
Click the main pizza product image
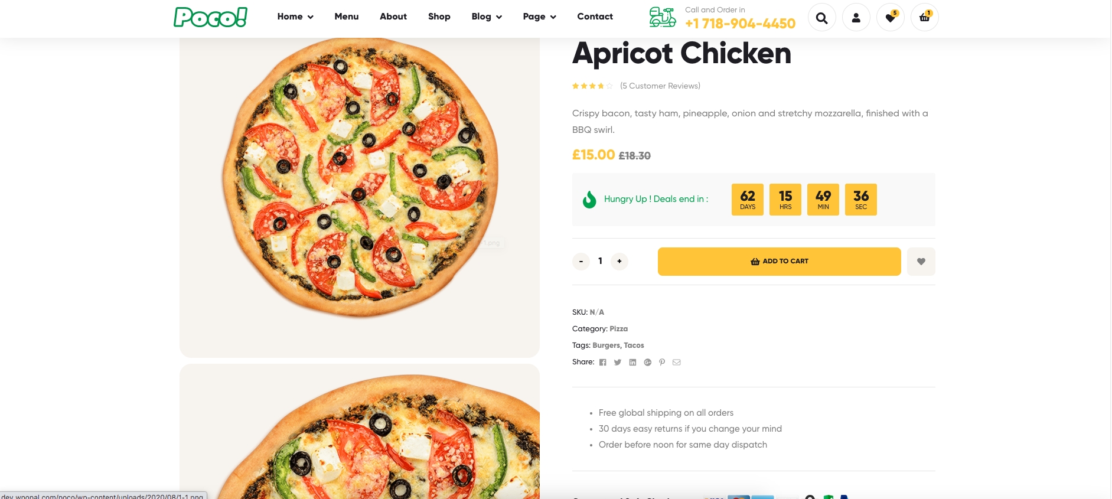click(360, 177)
